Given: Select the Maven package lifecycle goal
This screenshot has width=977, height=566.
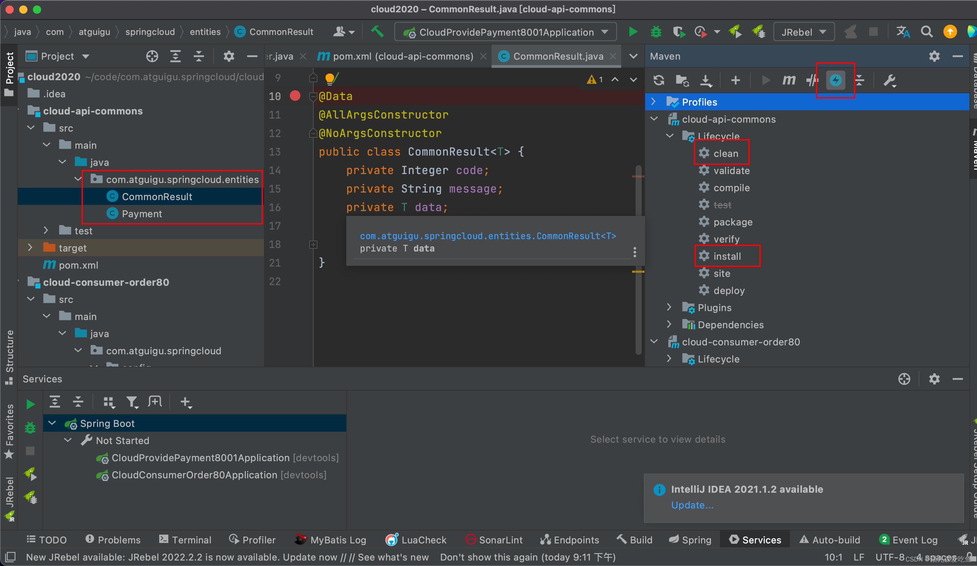Looking at the screenshot, I should (733, 222).
